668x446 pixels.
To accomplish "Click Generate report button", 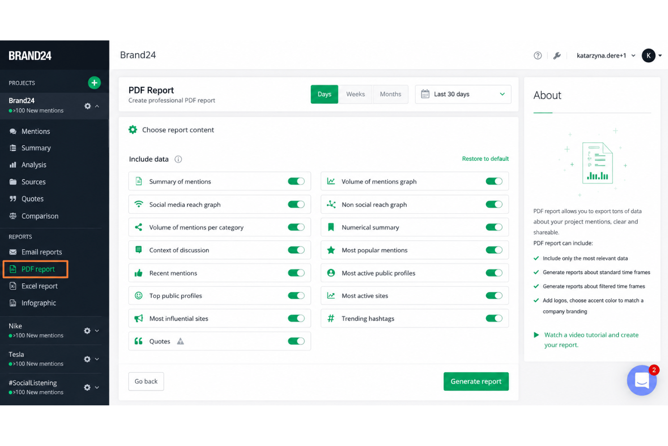I will [x=476, y=381].
